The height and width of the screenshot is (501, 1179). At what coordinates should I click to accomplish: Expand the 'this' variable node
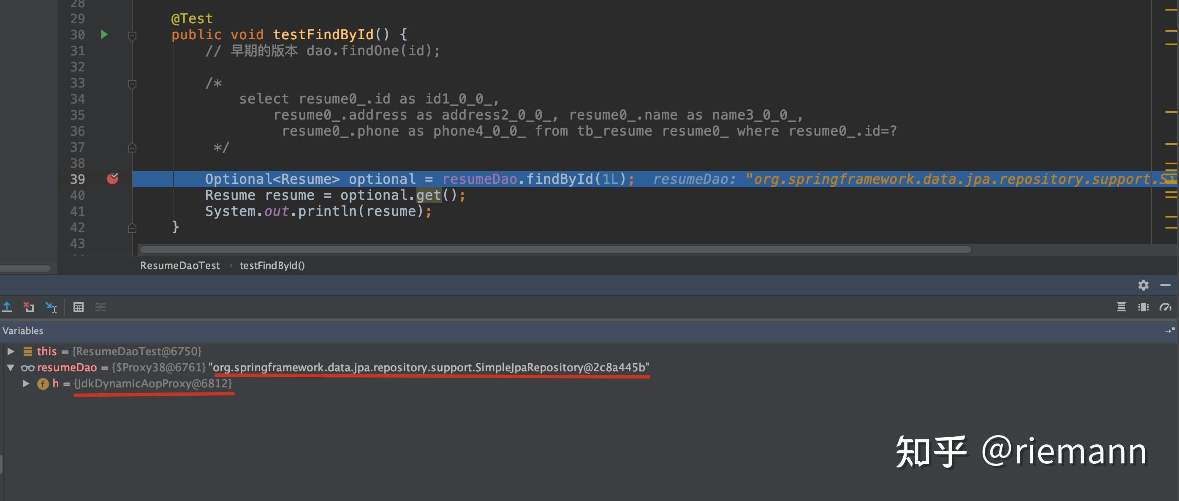click(x=11, y=351)
